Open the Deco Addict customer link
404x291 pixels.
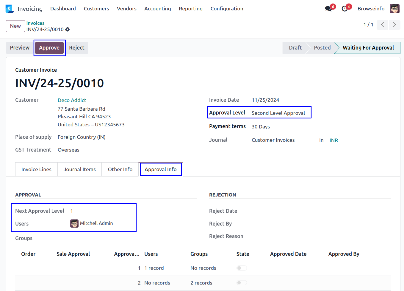[x=72, y=100]
